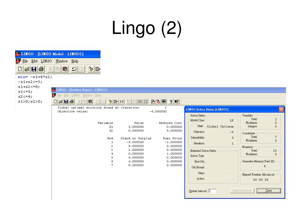Screen dimensions: 294x221
Task: Click Help Topics question mark icon
Action: (x=171, y=102)
